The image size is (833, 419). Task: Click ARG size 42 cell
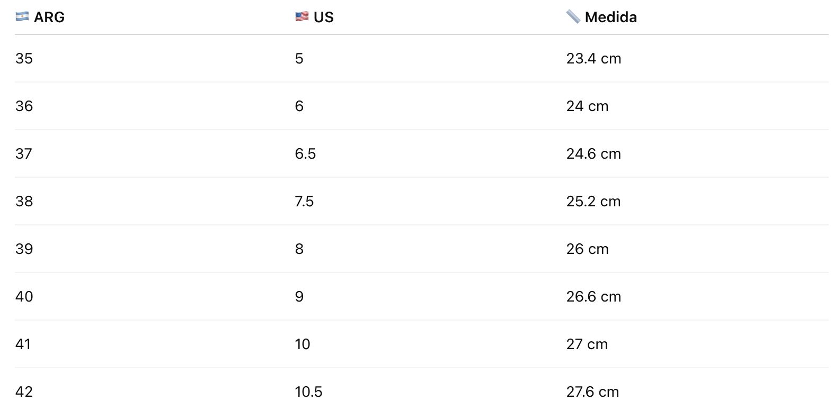pyautogui.click(x=24, y=391)
